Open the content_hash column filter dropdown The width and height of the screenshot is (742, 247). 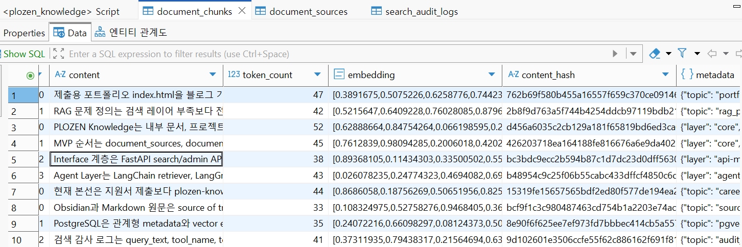pyautogui.click(x=666, y=75)
